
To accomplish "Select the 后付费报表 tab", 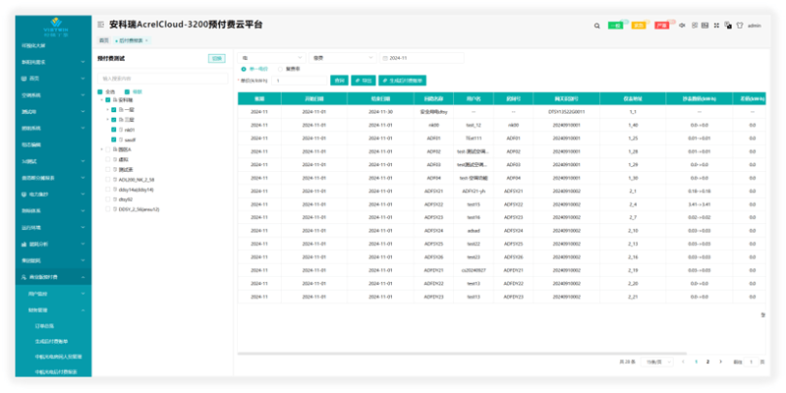I will pos(131,40).
